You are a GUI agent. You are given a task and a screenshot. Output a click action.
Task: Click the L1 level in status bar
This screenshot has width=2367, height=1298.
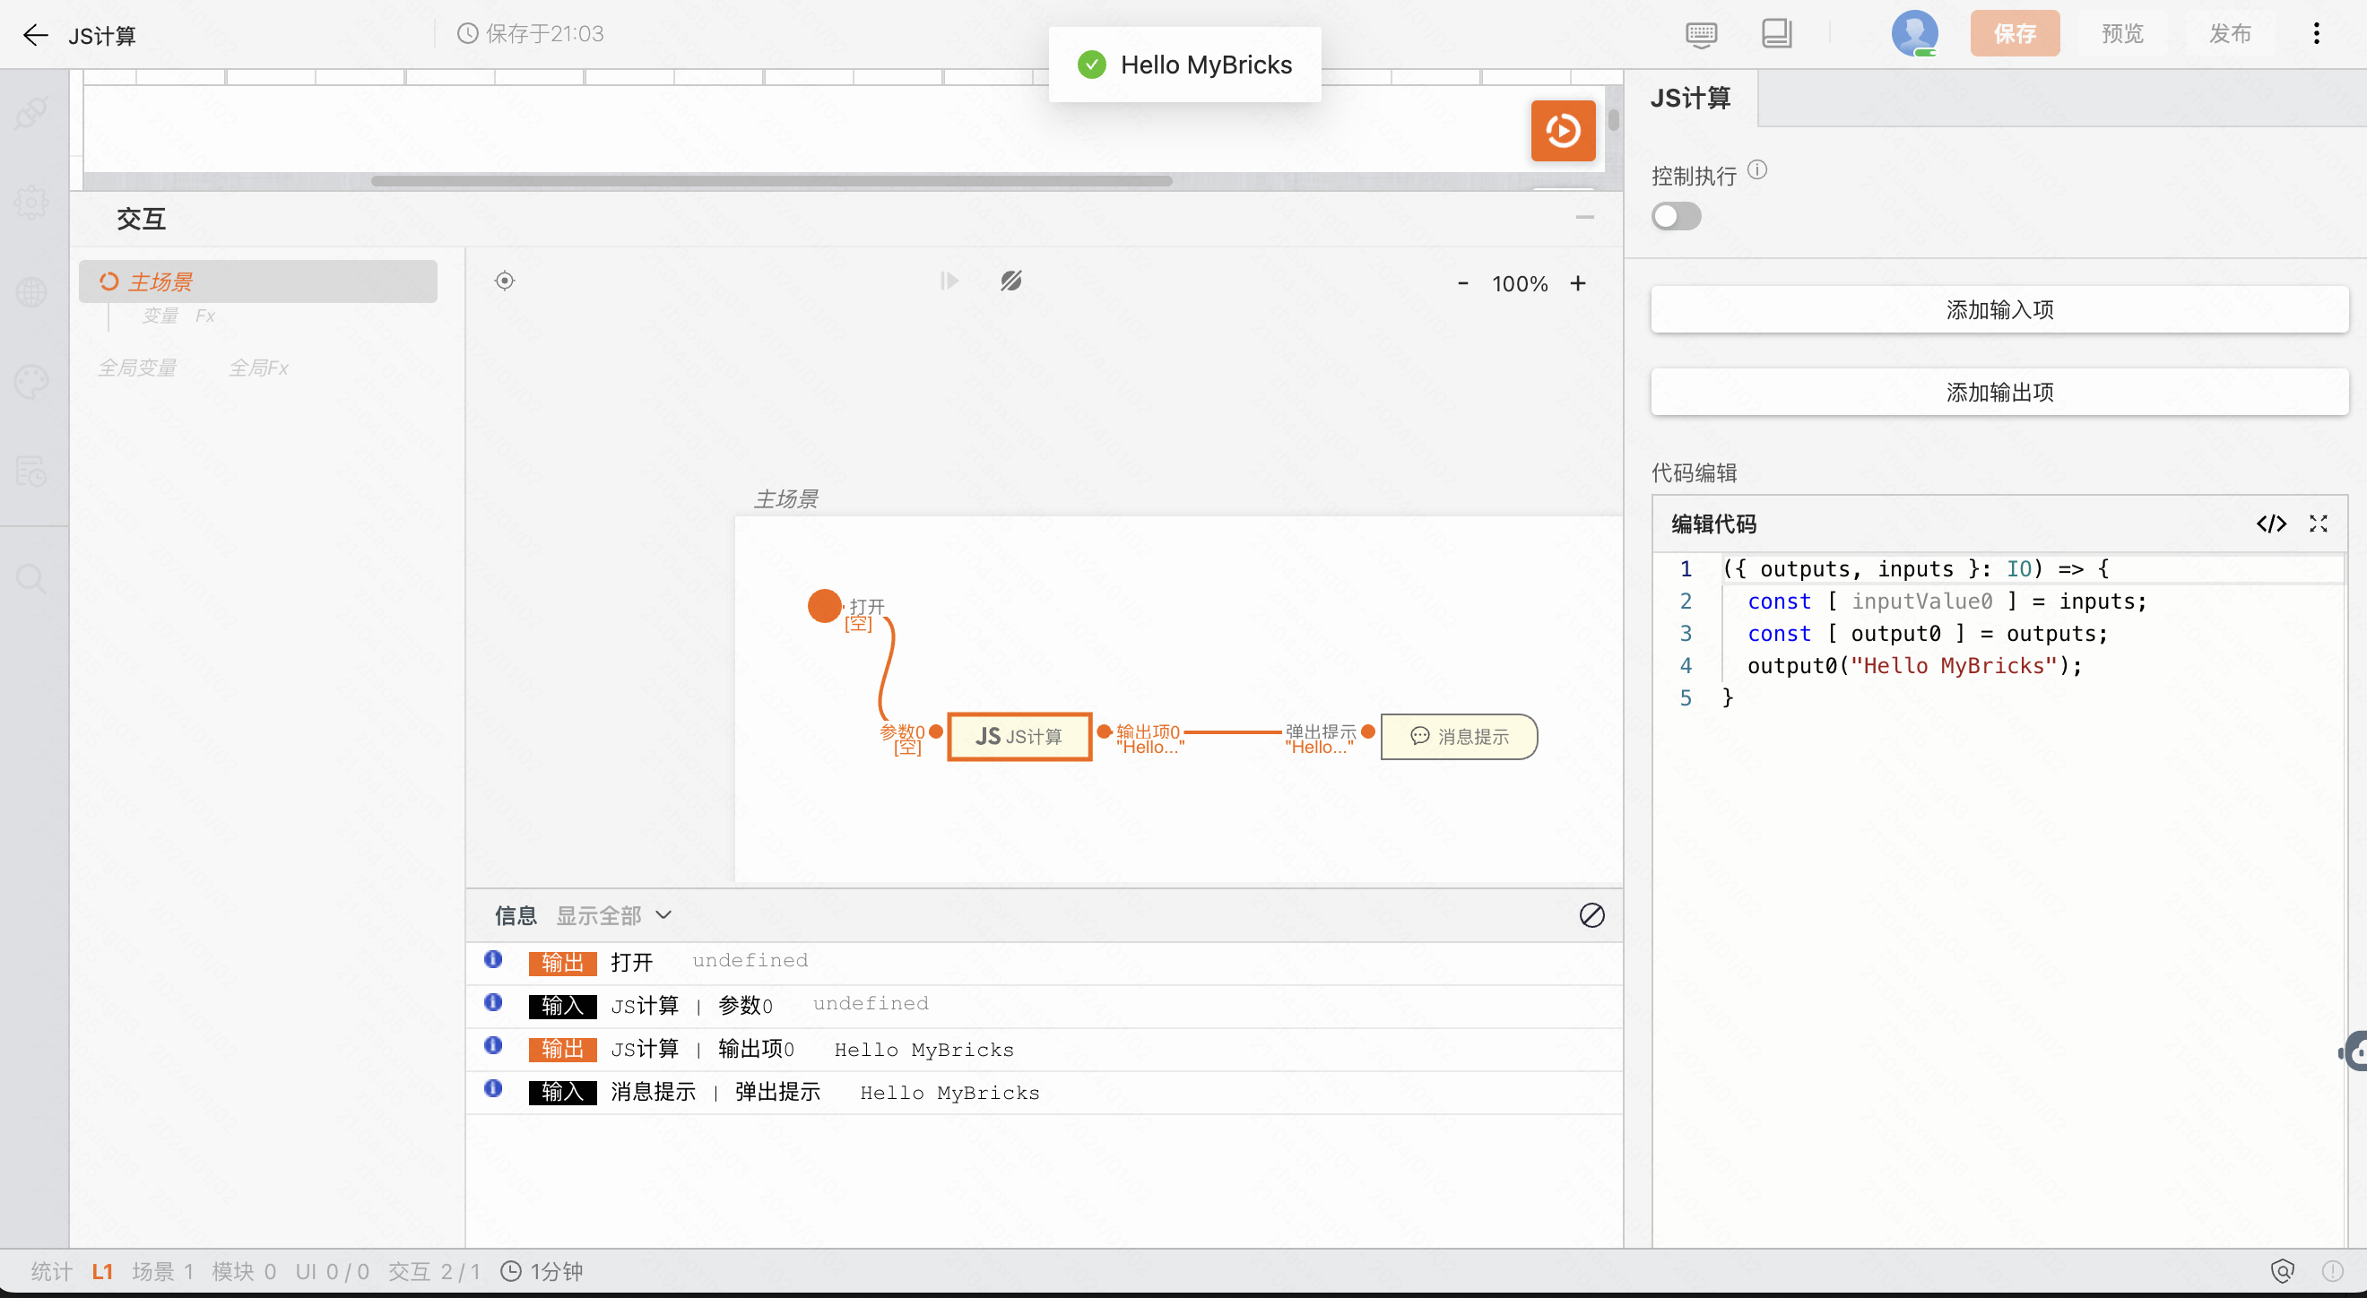102,1271
